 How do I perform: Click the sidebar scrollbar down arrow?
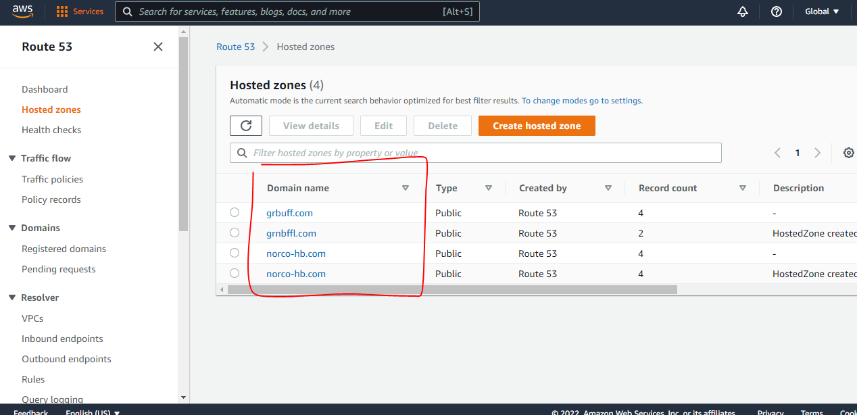click(184, 397)
